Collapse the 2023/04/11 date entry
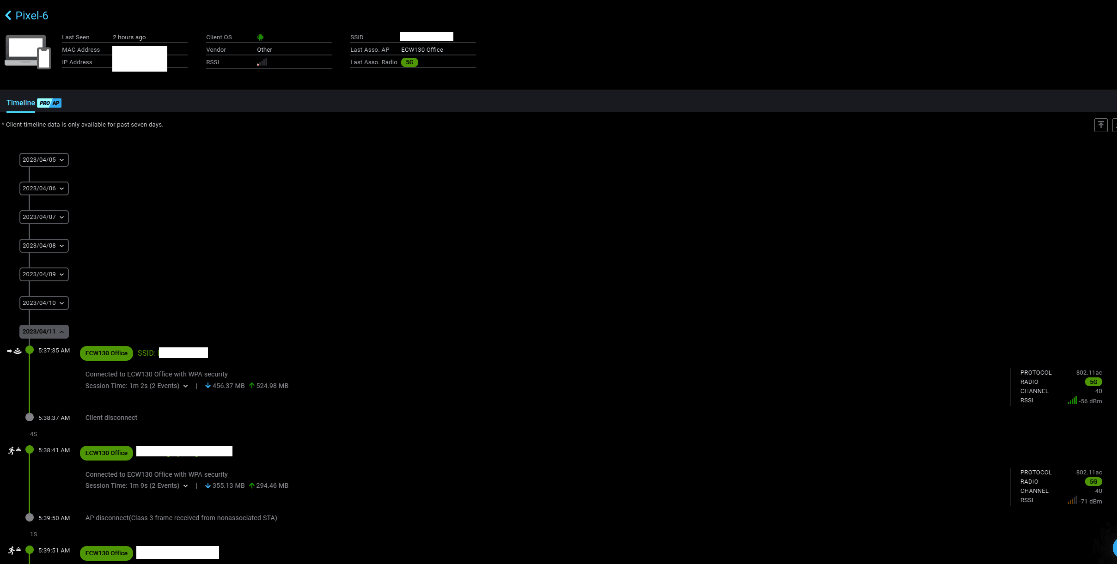 tap(44, 332)
